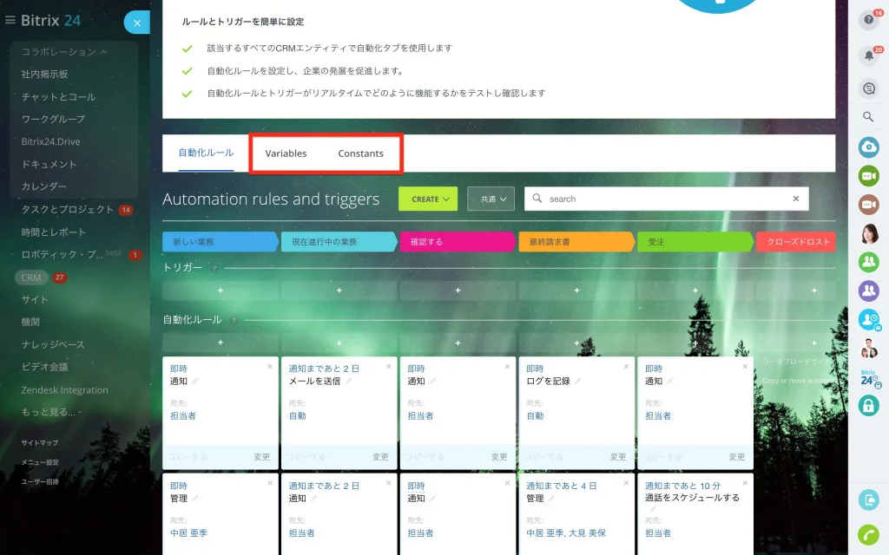Open the green padlock icon

click(868, 405)
